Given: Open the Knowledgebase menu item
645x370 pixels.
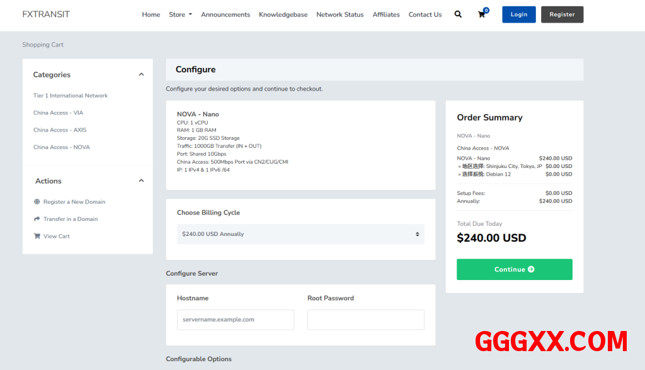Looking at the screenshot, I should (283, 14).
